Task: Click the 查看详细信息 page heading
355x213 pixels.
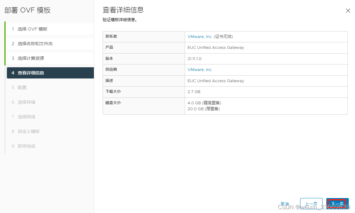Action: tap(123, 10)
